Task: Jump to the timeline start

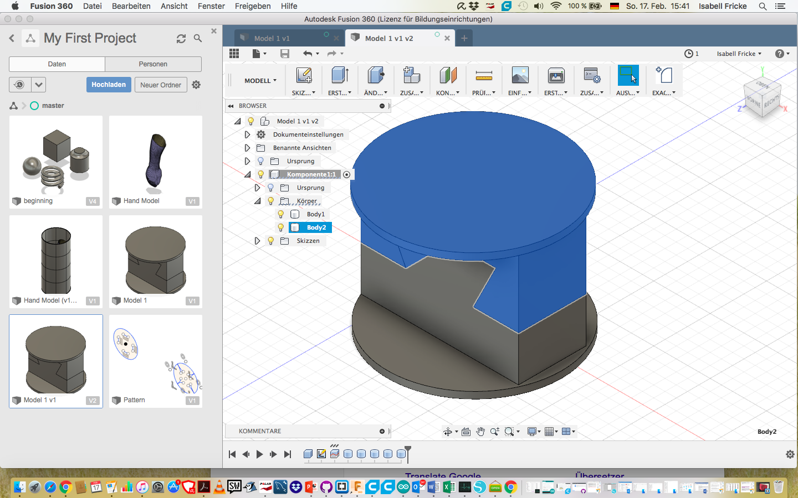Action: coord(232,454)
